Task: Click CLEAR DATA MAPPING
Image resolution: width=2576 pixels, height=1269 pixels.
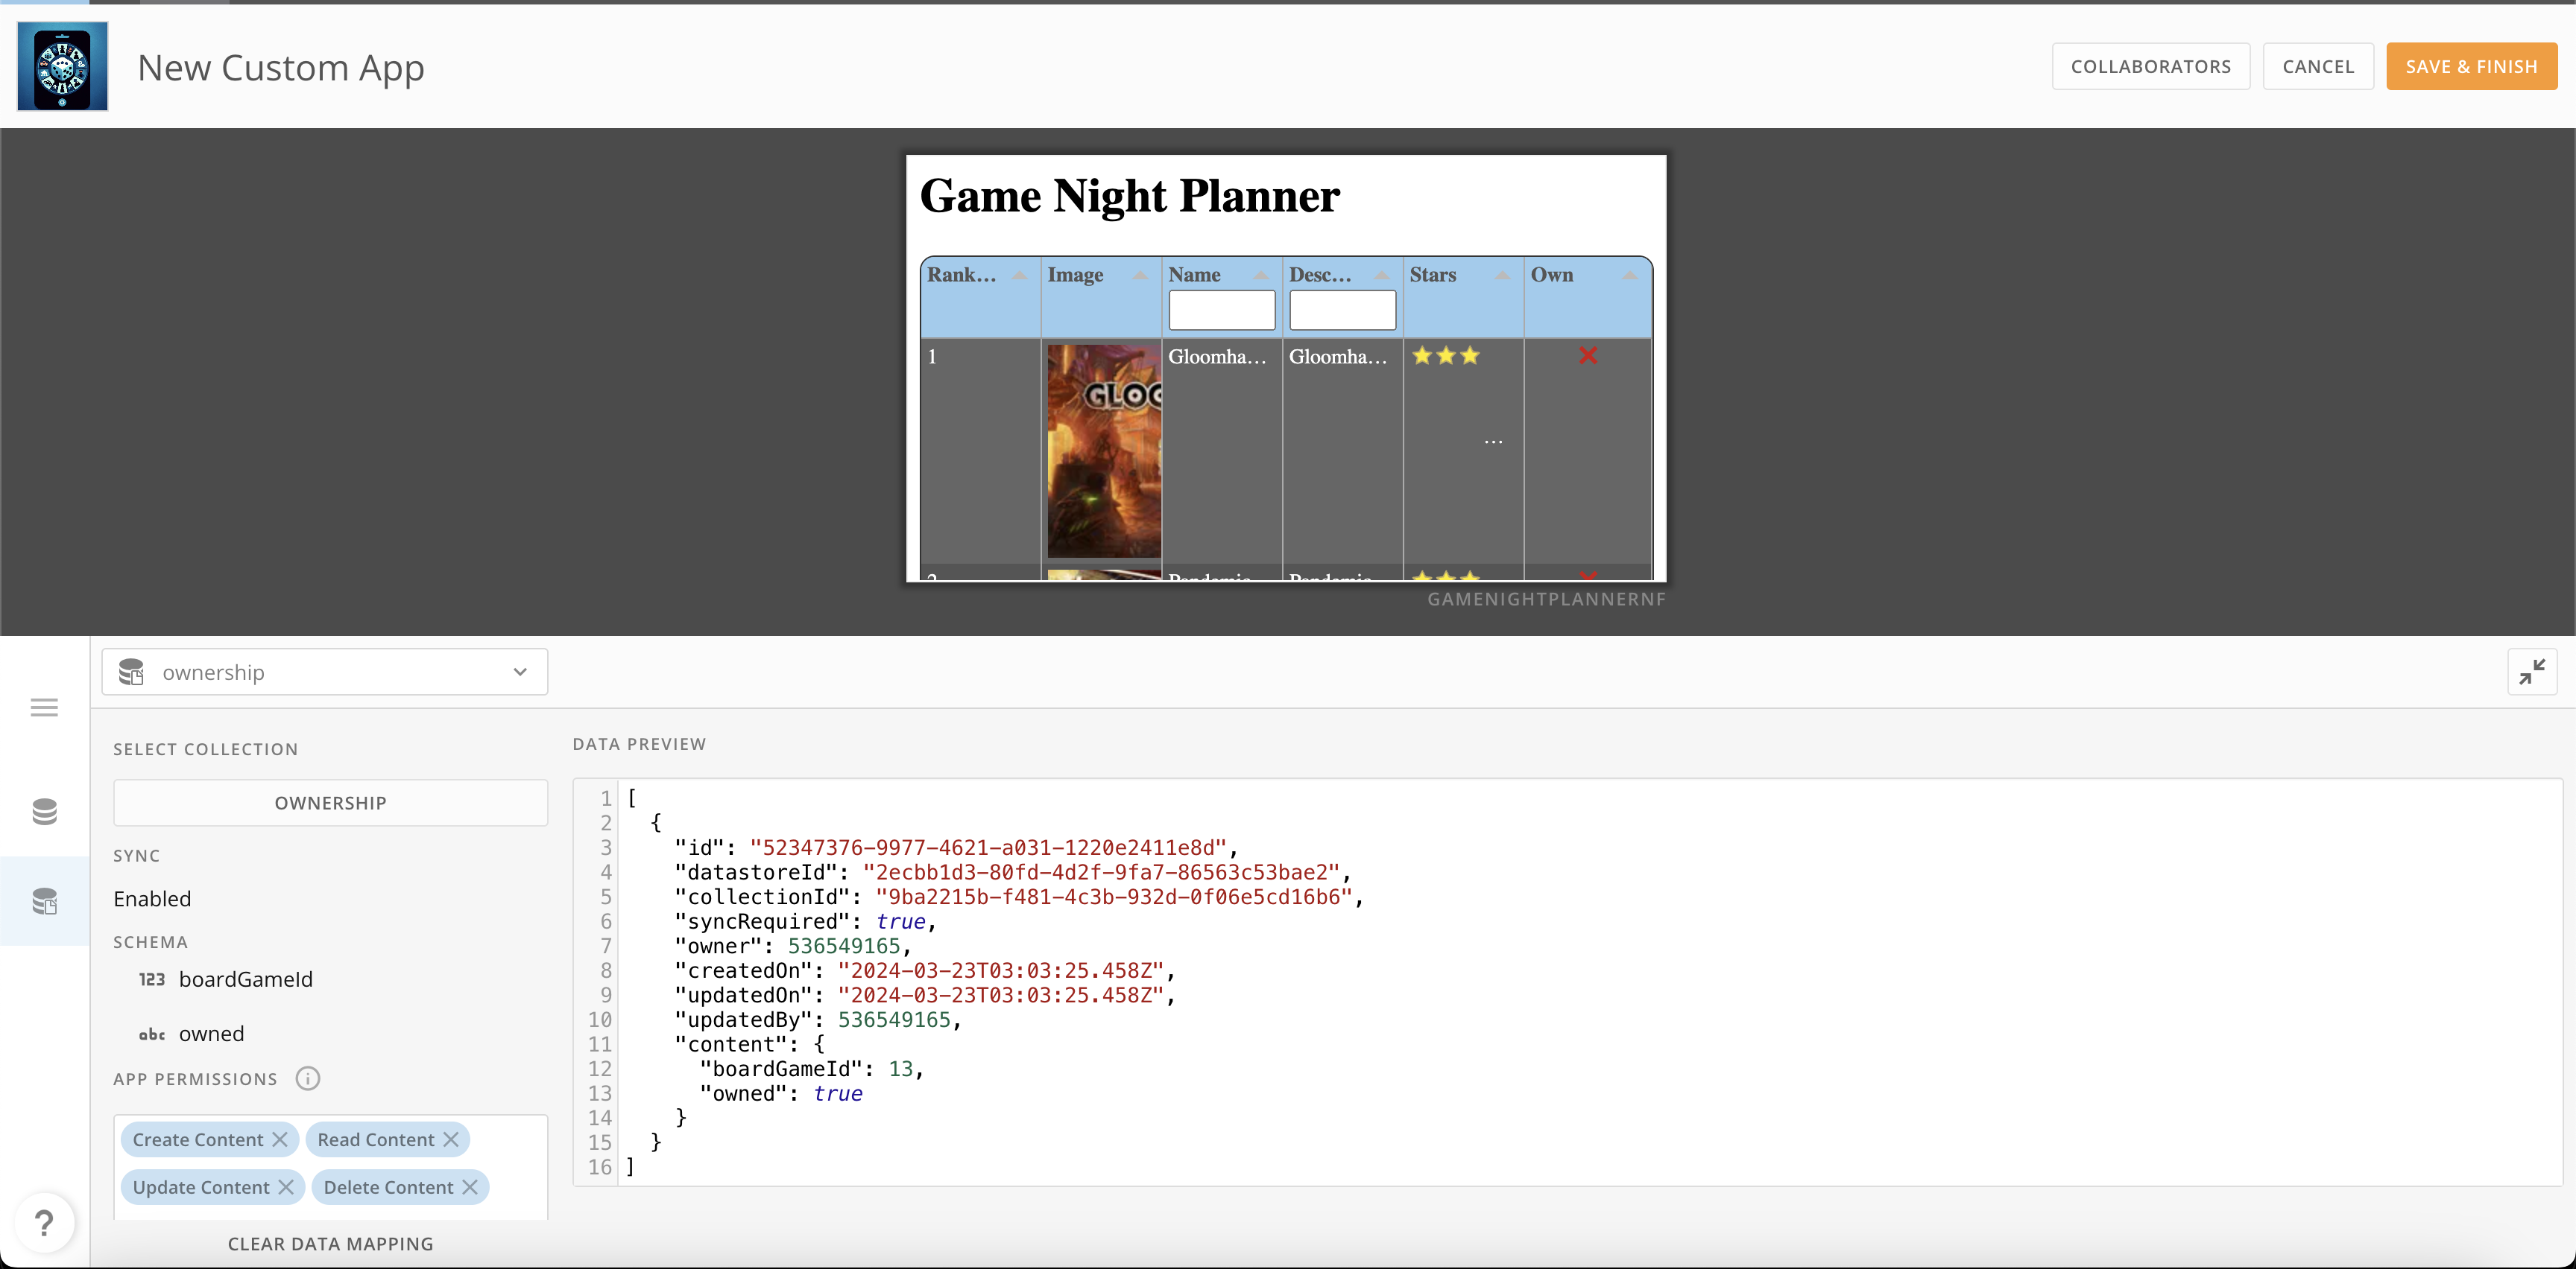Action: tap(330, 1243)
